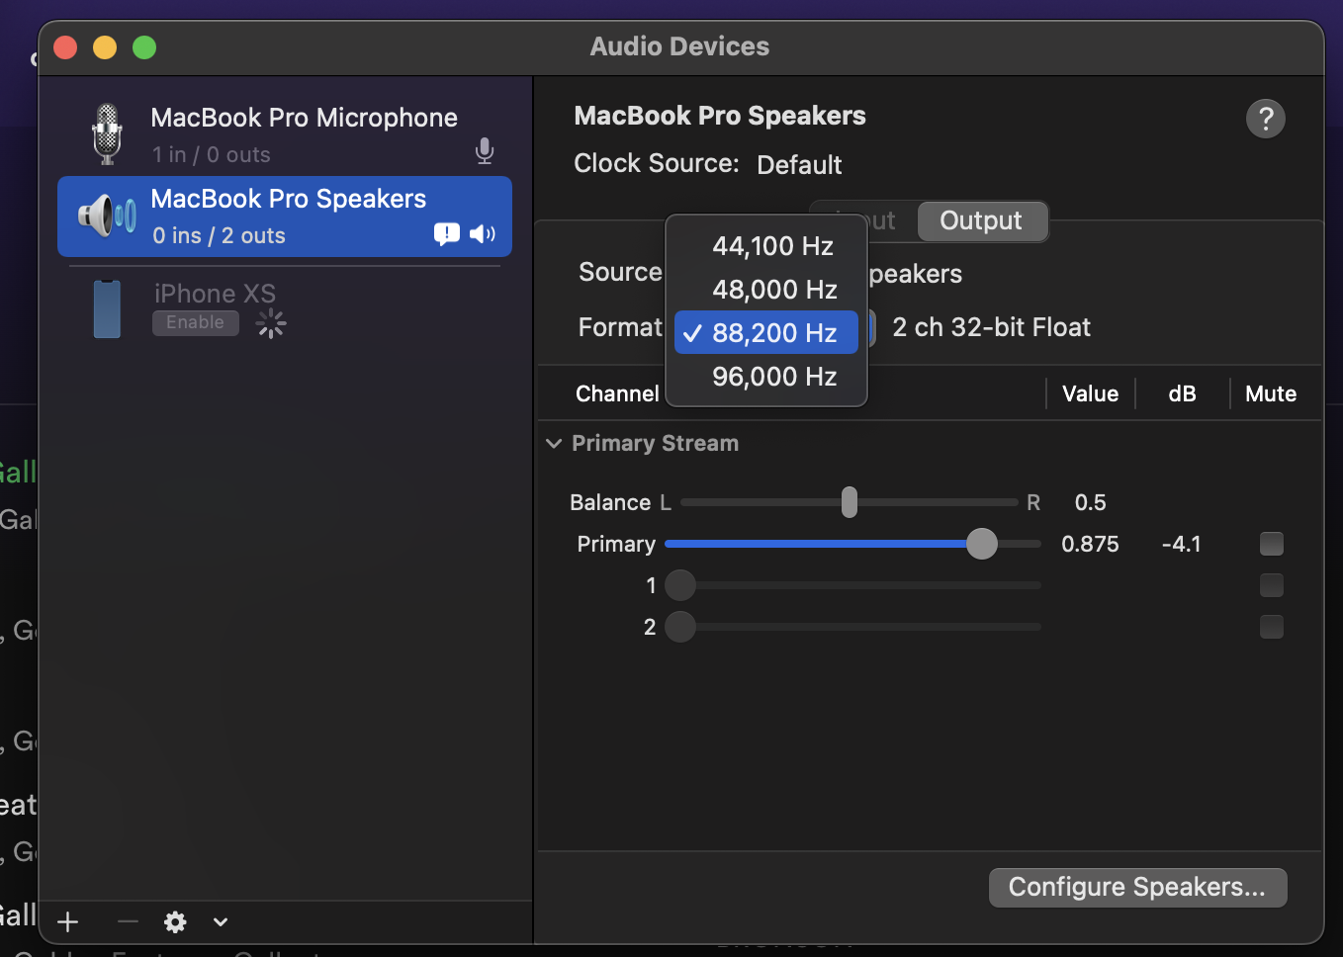Click the default sound output speaker icon
The width and height of the screenshot is (1343, 957).
pyautogui.click(x=483, y=234)
